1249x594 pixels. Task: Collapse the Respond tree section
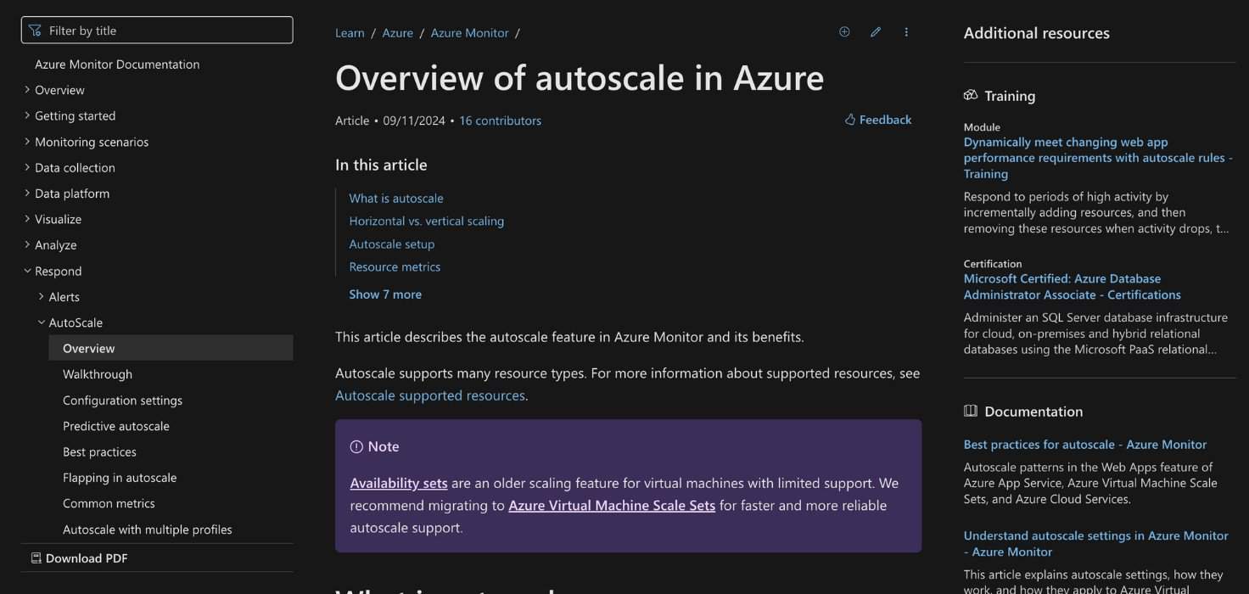point(27,271)
